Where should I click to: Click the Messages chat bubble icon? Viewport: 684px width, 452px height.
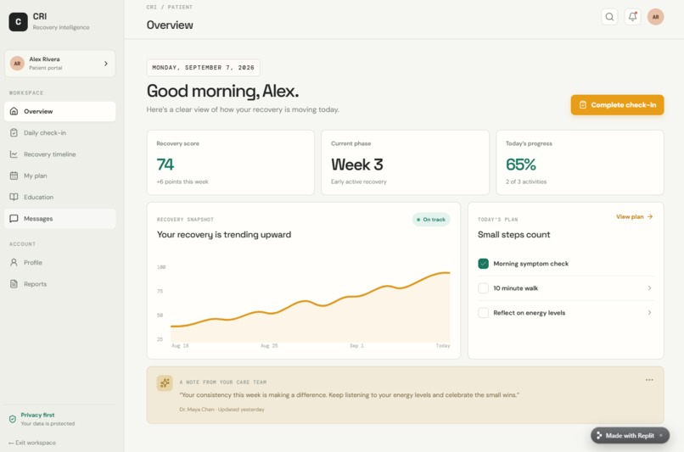click(14, 219)
